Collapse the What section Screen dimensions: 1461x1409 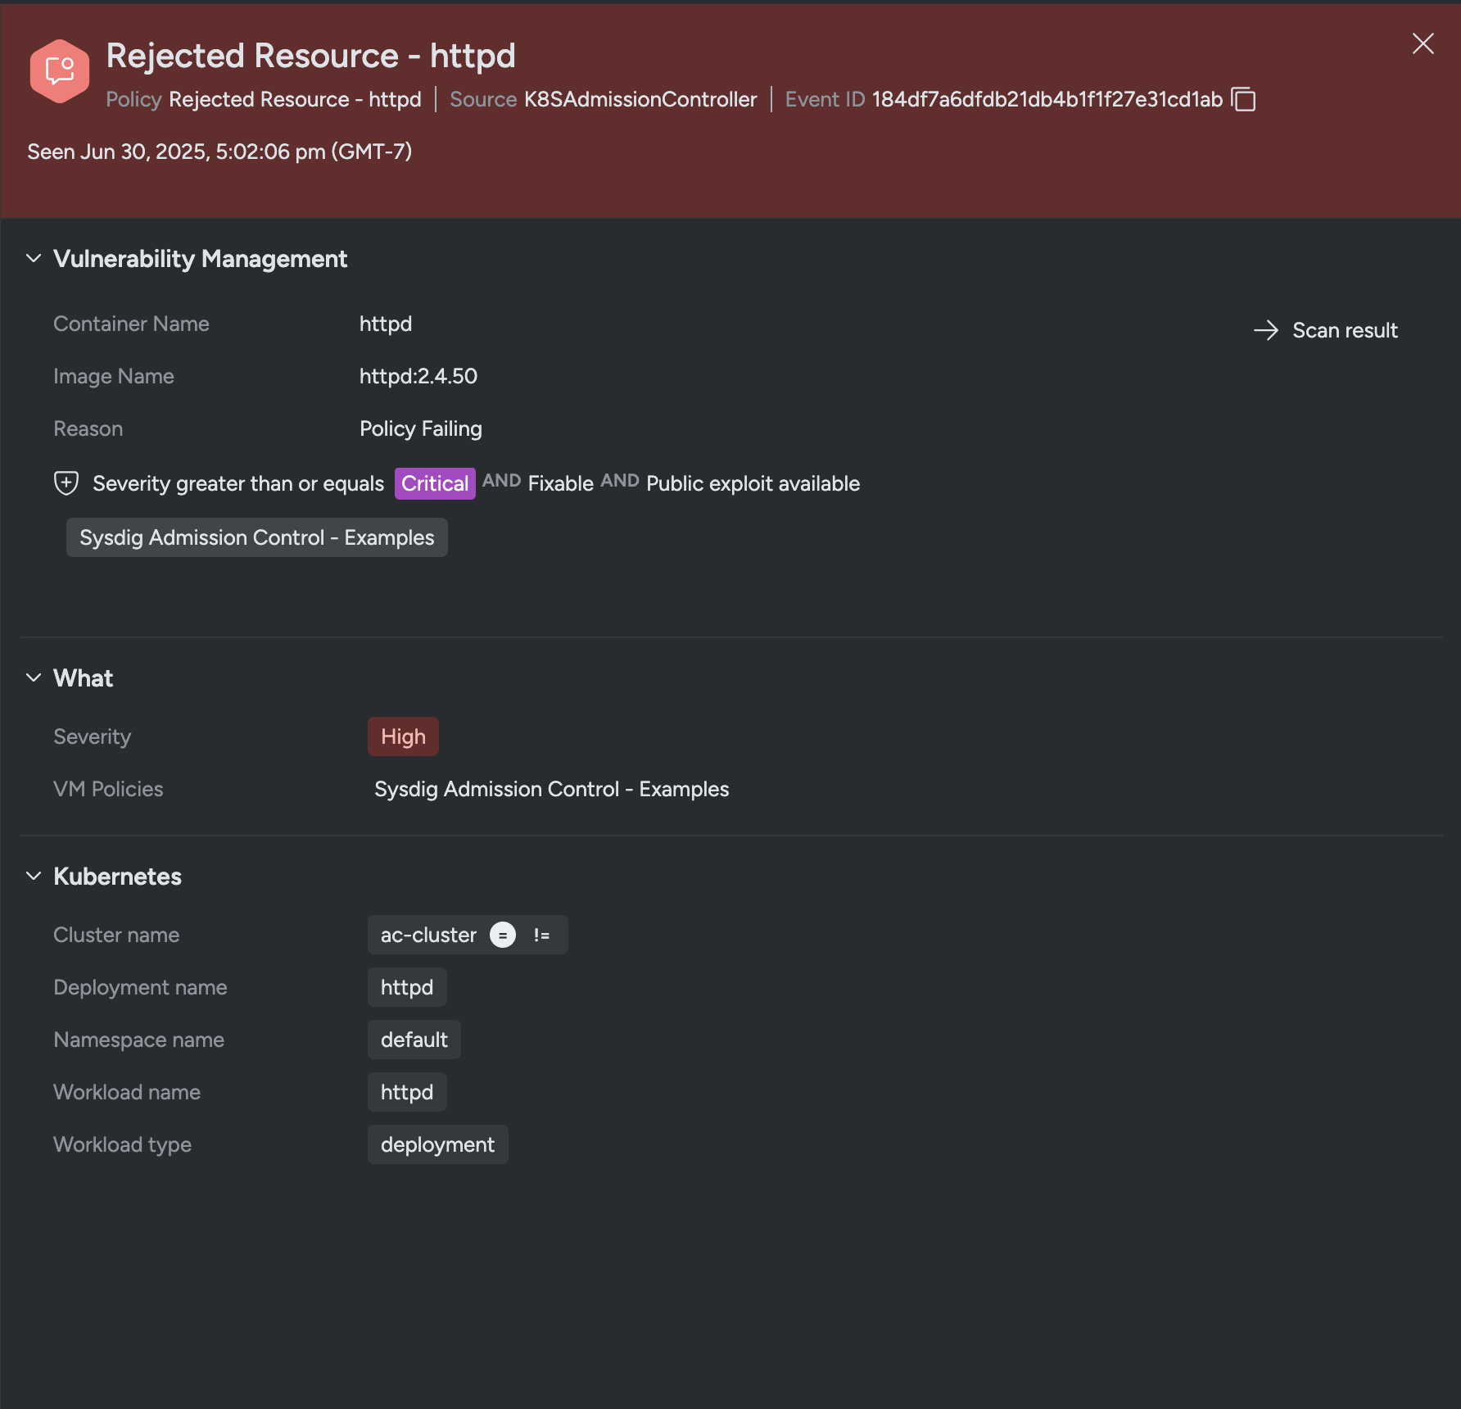(34, 677)
